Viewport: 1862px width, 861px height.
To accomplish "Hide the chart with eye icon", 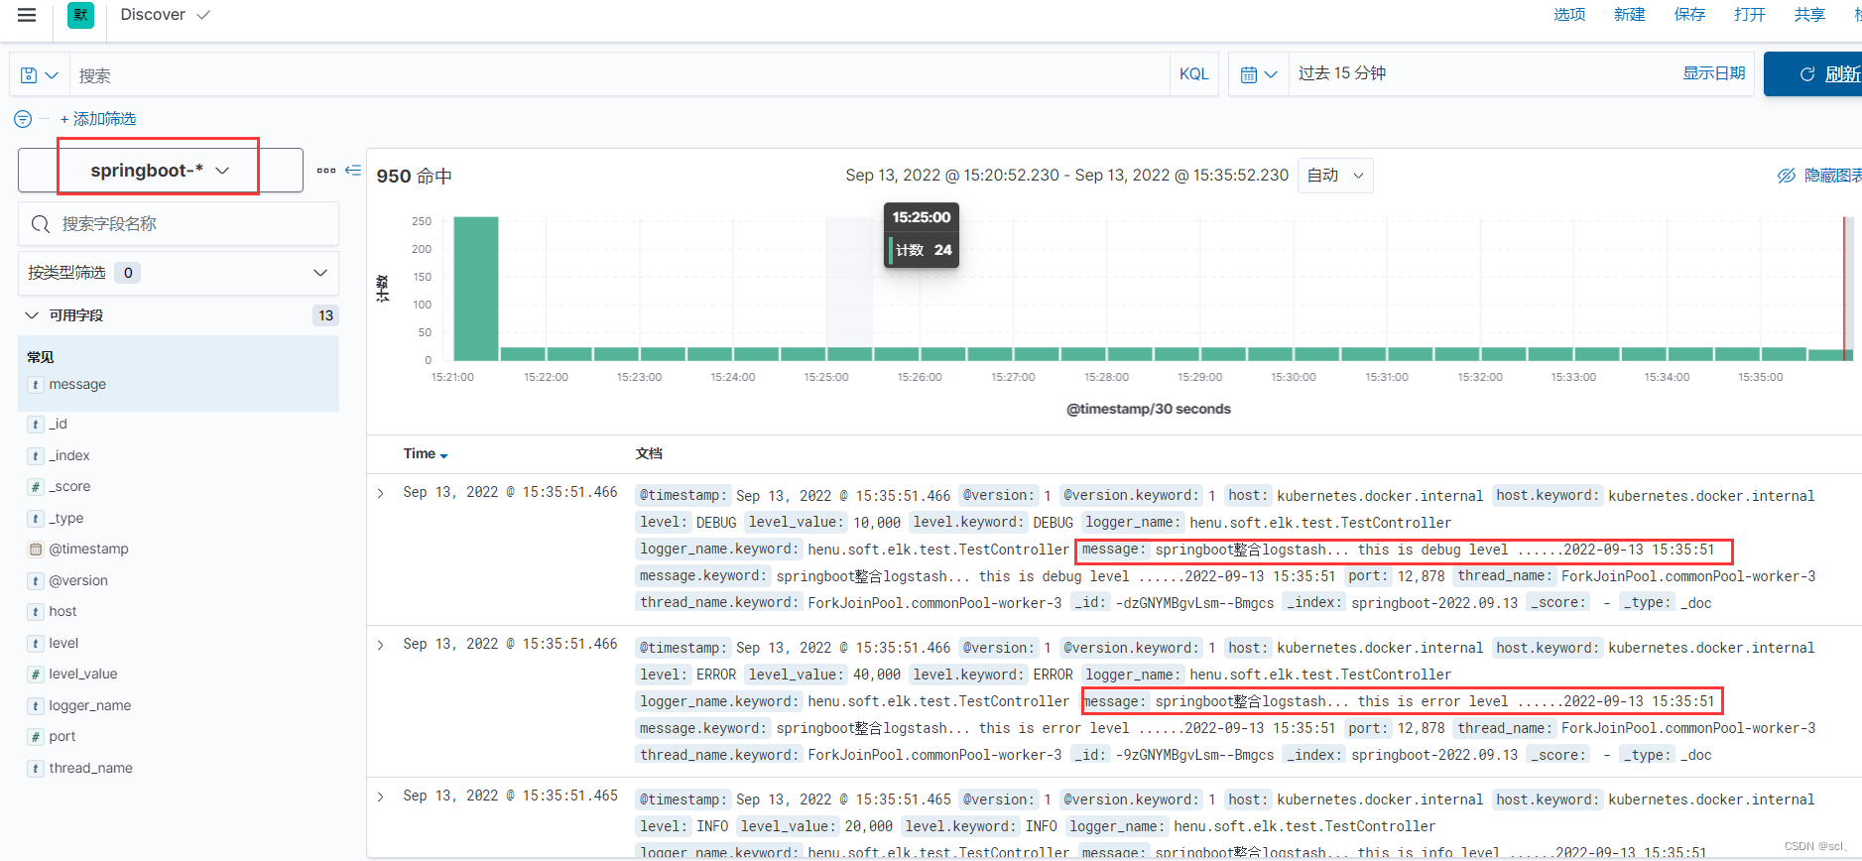I will (x=1787, y=176).
